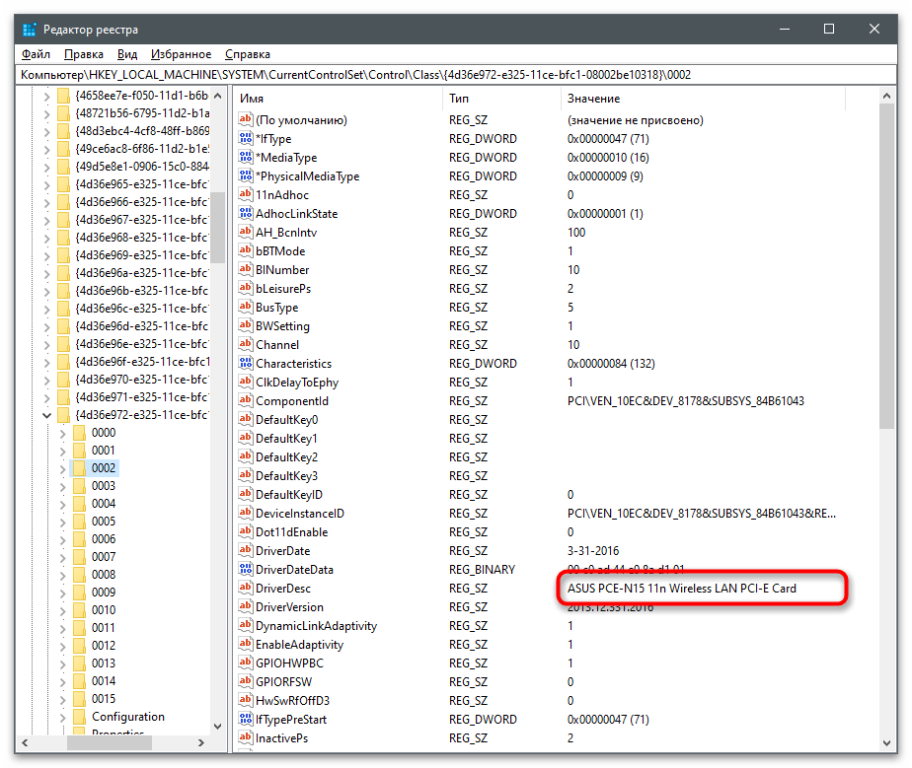
Task: Select the ClkDelayToEphy value name
Action: (297, 383)
